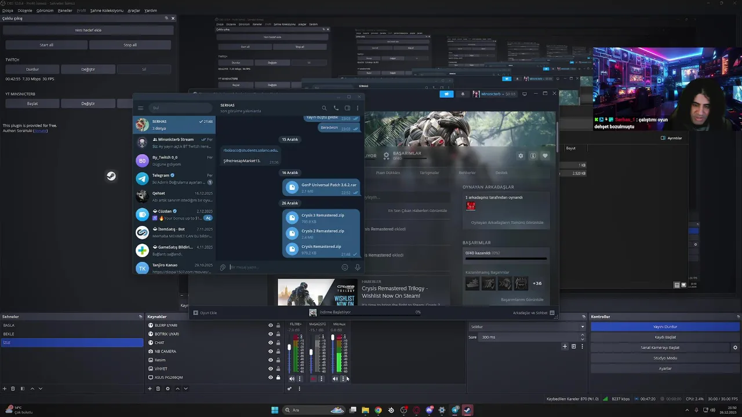Search within the SERHAS Telegram chat
742x417 pixels.
pos(324,108)
